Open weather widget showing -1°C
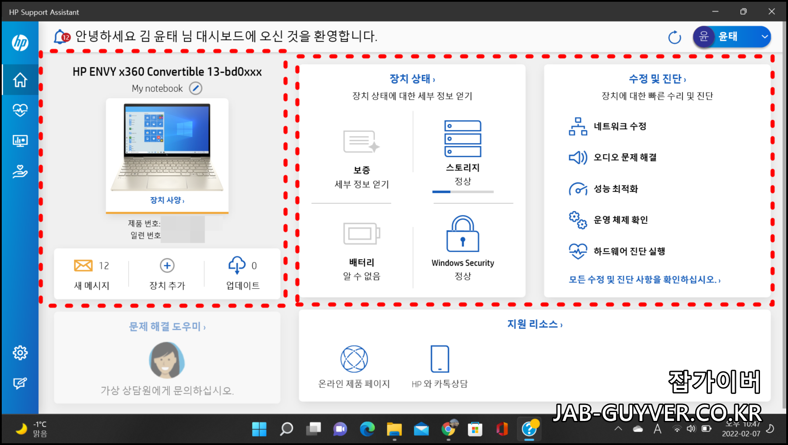 pyautogui.click(x=32, y=429)
